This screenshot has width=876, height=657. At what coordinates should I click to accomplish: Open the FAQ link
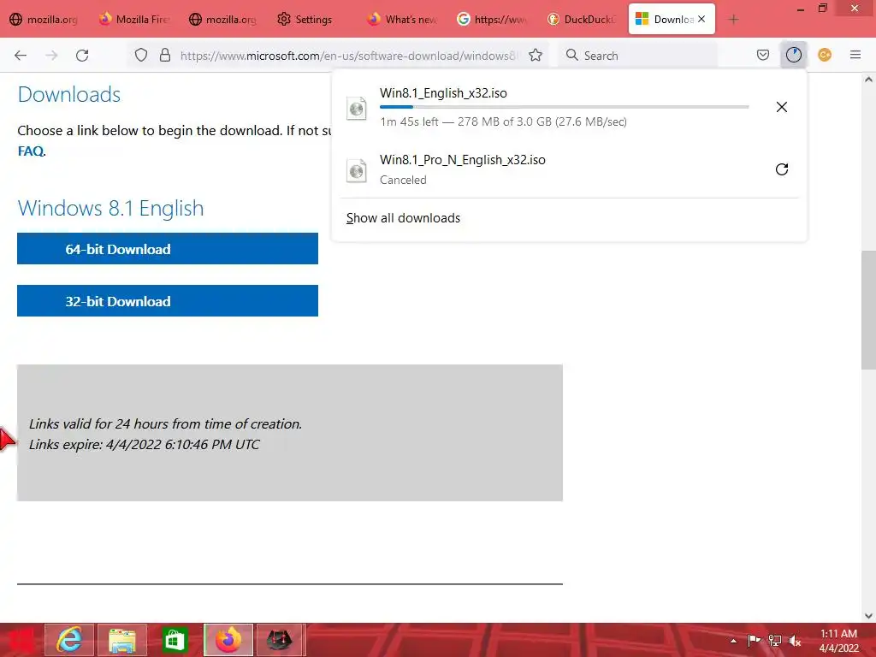click(31, 151)
